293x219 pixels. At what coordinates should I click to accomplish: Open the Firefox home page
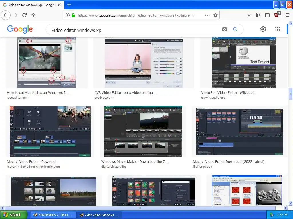point(33,15)
